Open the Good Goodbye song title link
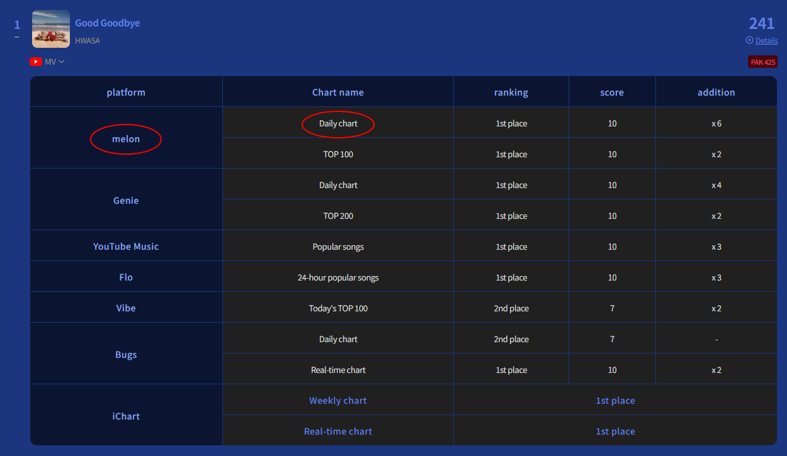 pos(108,23)
